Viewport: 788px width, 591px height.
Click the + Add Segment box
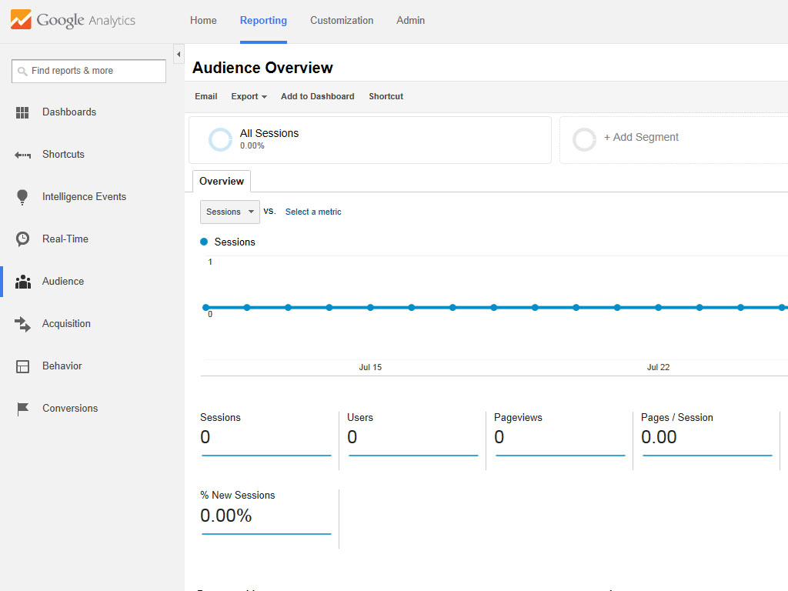coord(673,140)
